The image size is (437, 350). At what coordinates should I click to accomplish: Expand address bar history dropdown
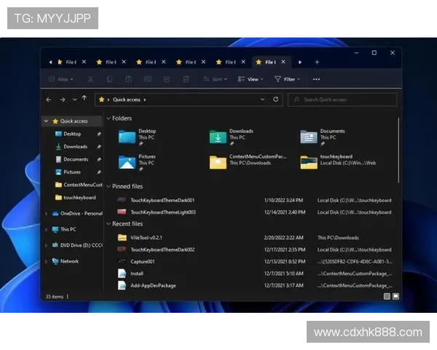(262, 99)
